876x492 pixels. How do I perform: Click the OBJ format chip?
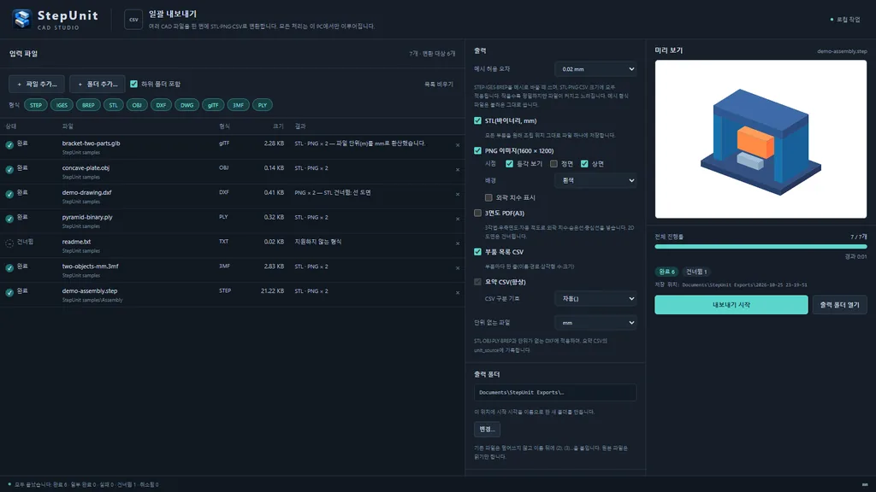click(x=137, y=105)
